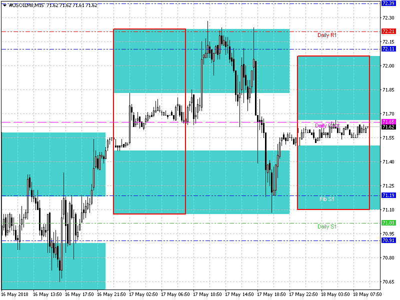Select the green Daily S1 label
400x300 pixels.
coord(327,226)
